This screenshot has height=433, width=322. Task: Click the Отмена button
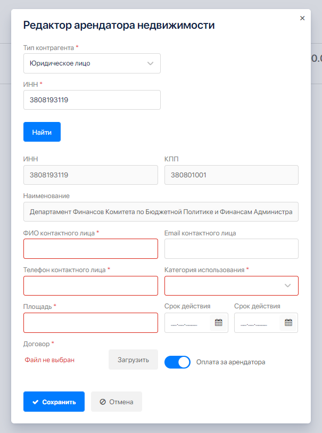[x=117, y=402]
